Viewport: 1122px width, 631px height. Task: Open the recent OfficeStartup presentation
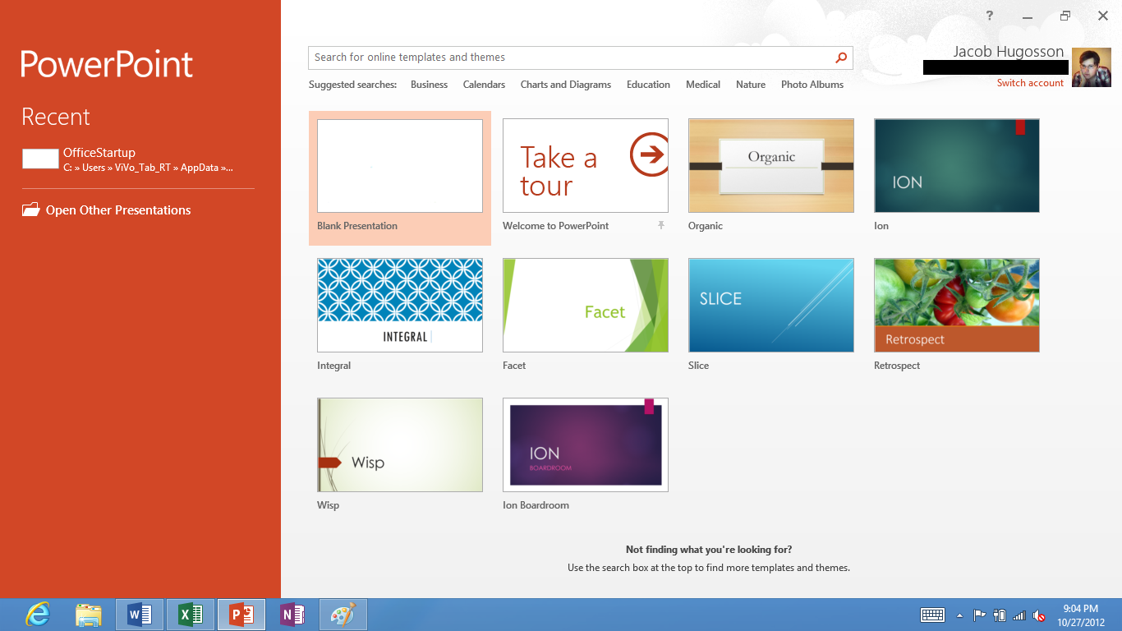click(99, 152)
